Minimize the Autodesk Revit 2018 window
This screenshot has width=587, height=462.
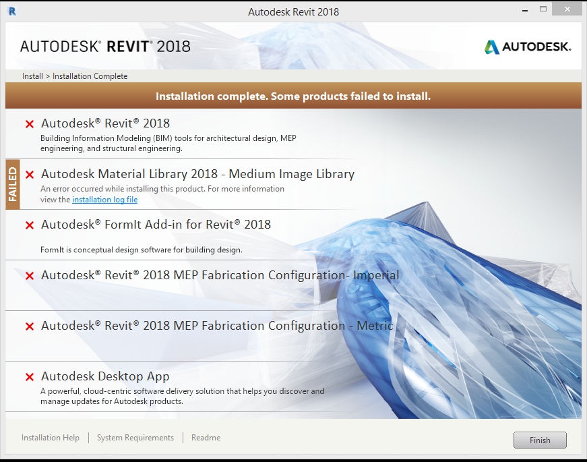[525, 10]
